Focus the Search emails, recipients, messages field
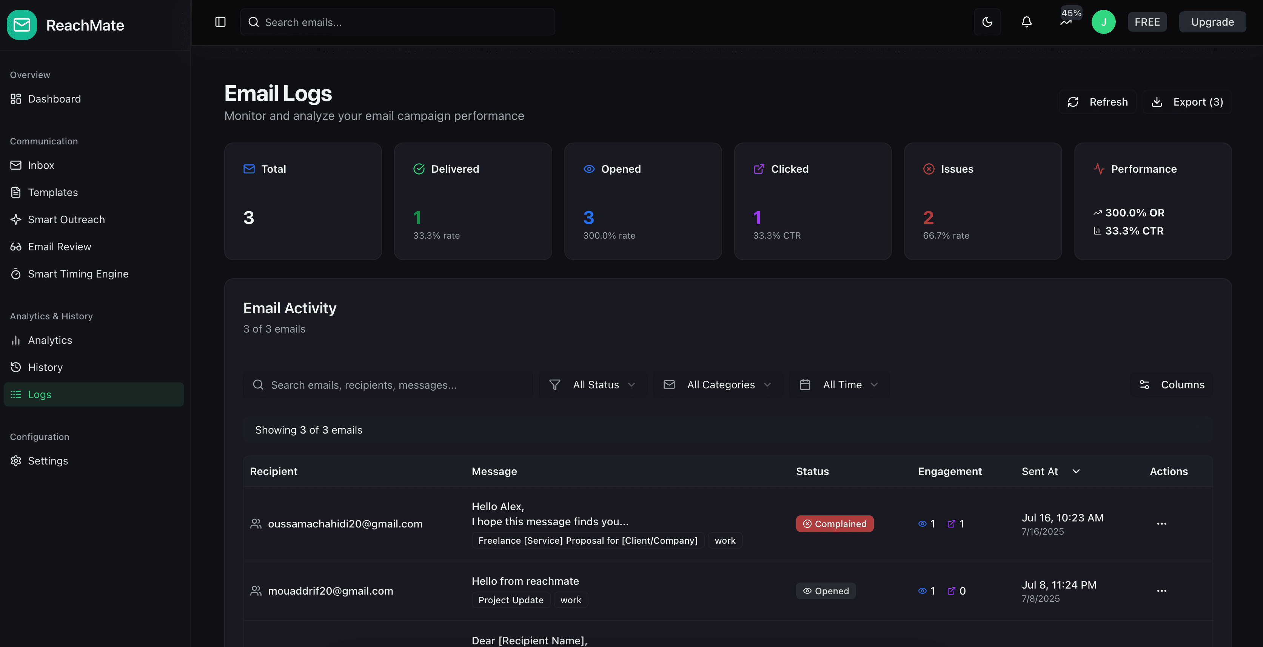Image resolution: width=1263 pixels, height=647 pixels. 387,385
